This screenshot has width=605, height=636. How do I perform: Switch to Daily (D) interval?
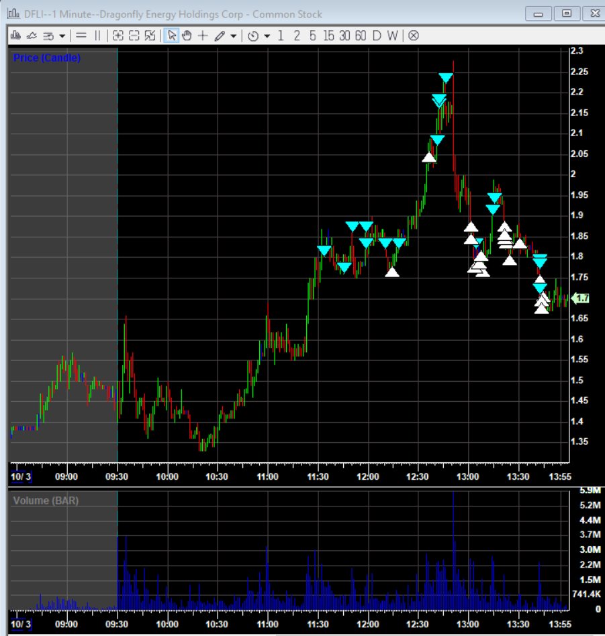tap(377, 36)
